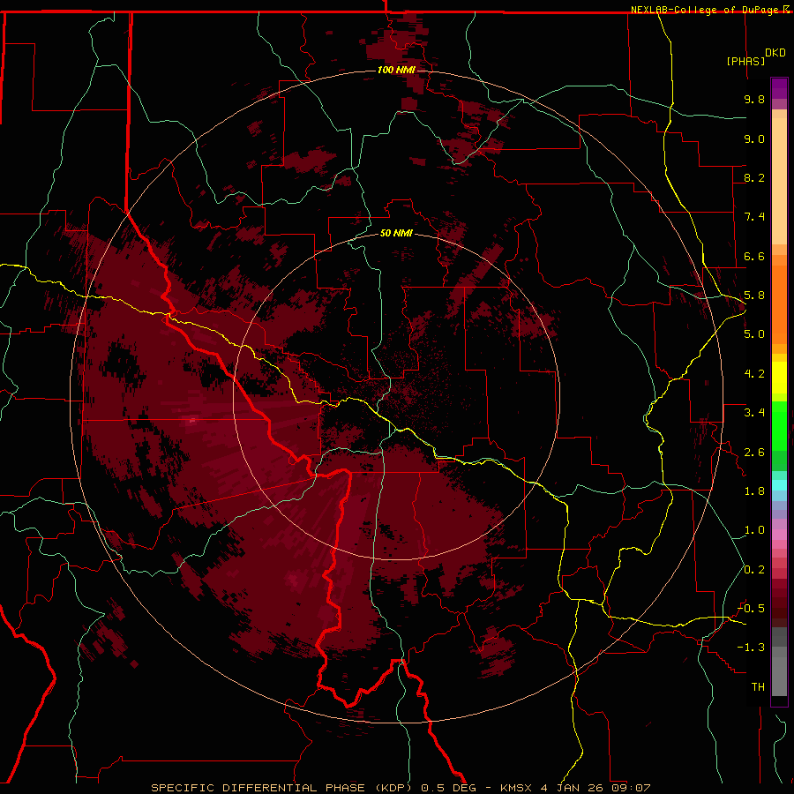Click the 6.6 value on the color scale

(x=754, y=256)
